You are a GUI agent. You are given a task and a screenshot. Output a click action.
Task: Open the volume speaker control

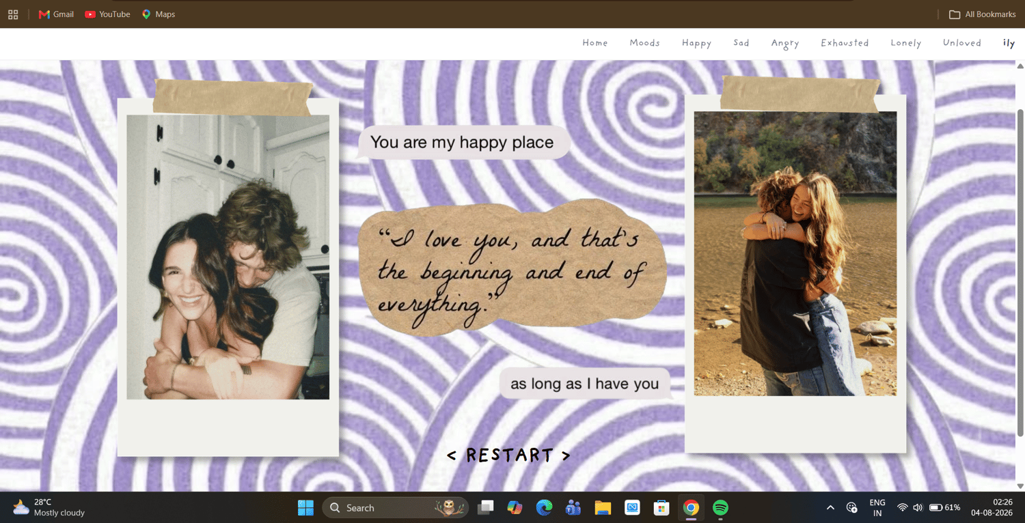point(918,507)
